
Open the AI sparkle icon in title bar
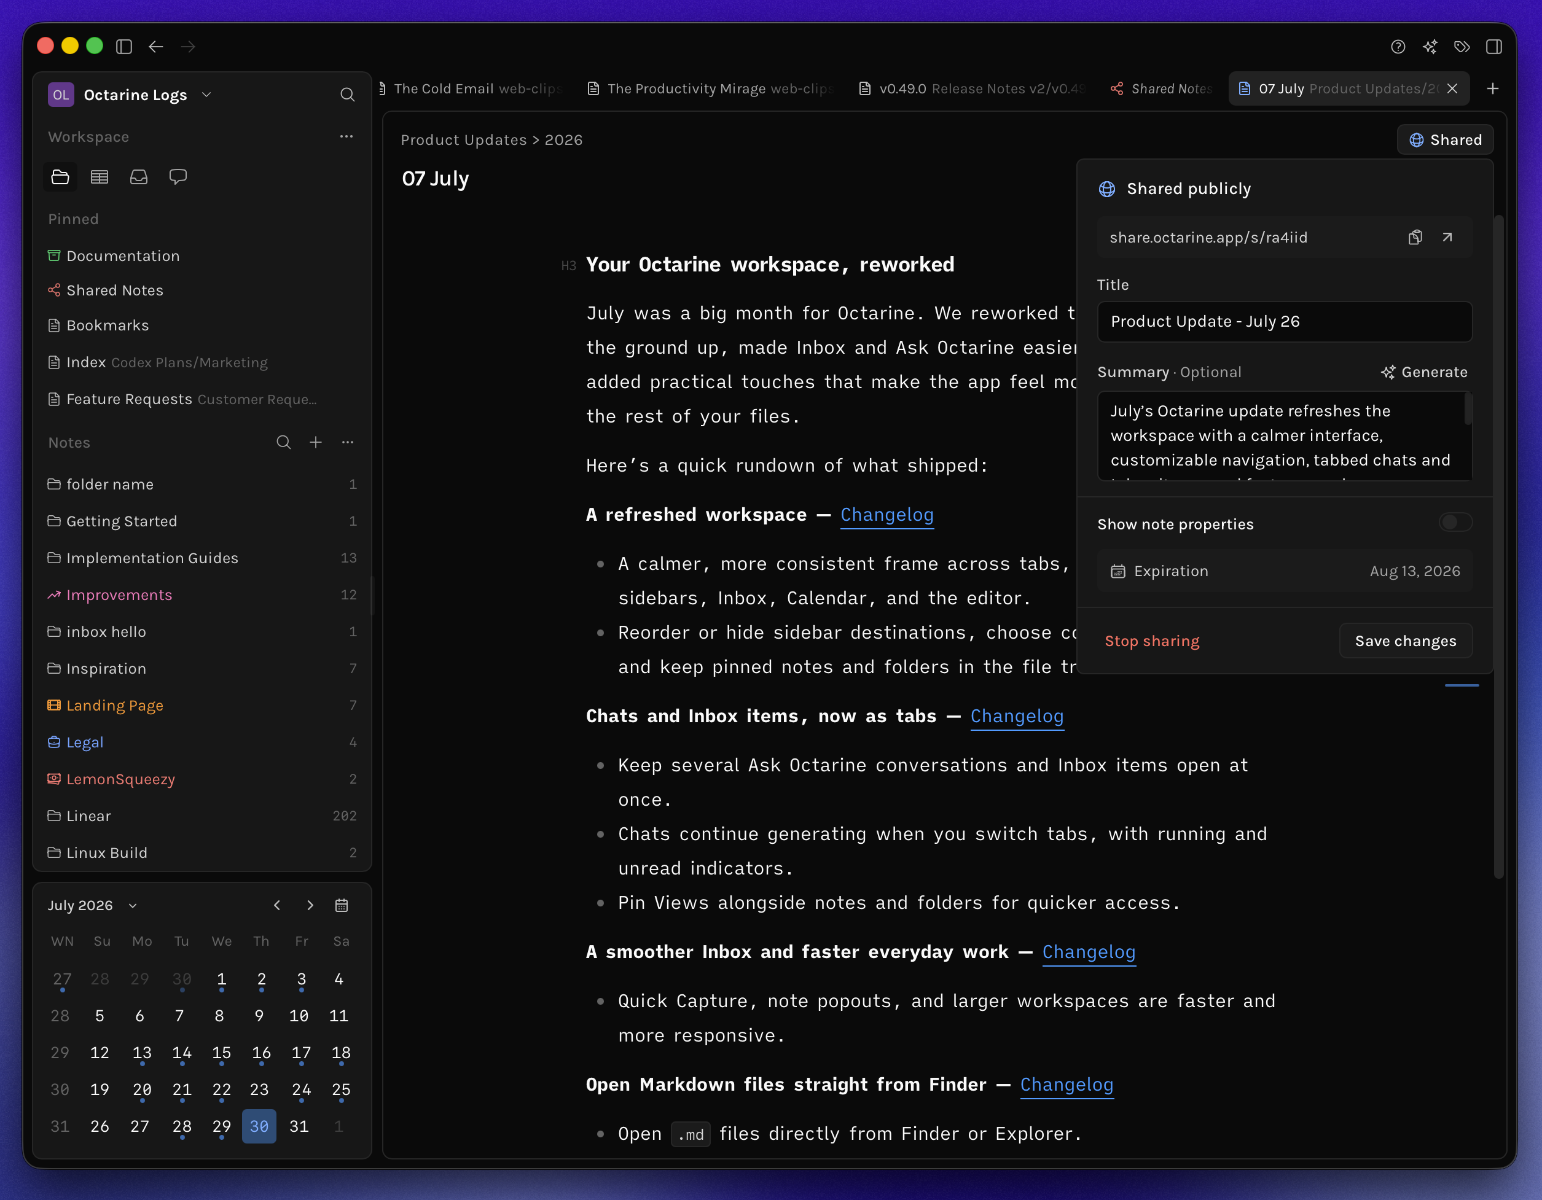coord(1430,47)
